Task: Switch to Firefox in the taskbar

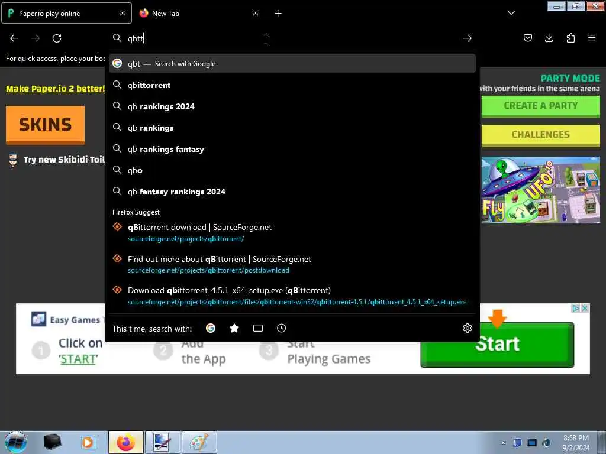Action: coord(126,442)
